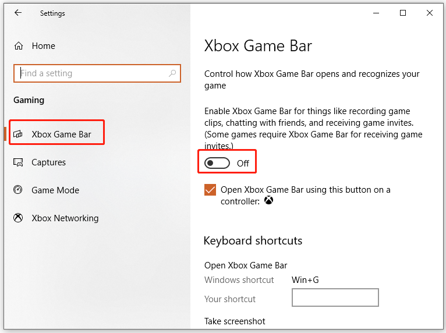Open the Home page in Settings

[43, 46]
